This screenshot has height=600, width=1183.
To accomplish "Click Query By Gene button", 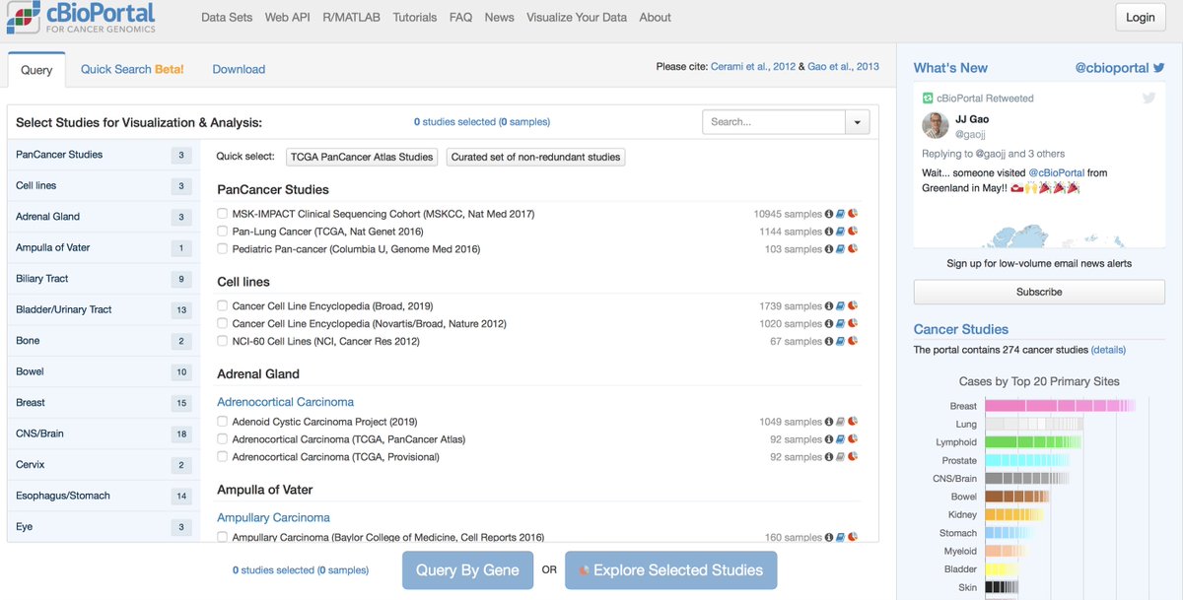I will (467, 570).
